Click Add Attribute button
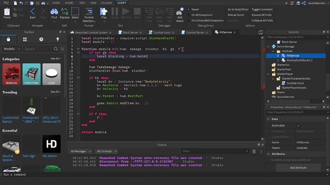 [x=298, y=168]
